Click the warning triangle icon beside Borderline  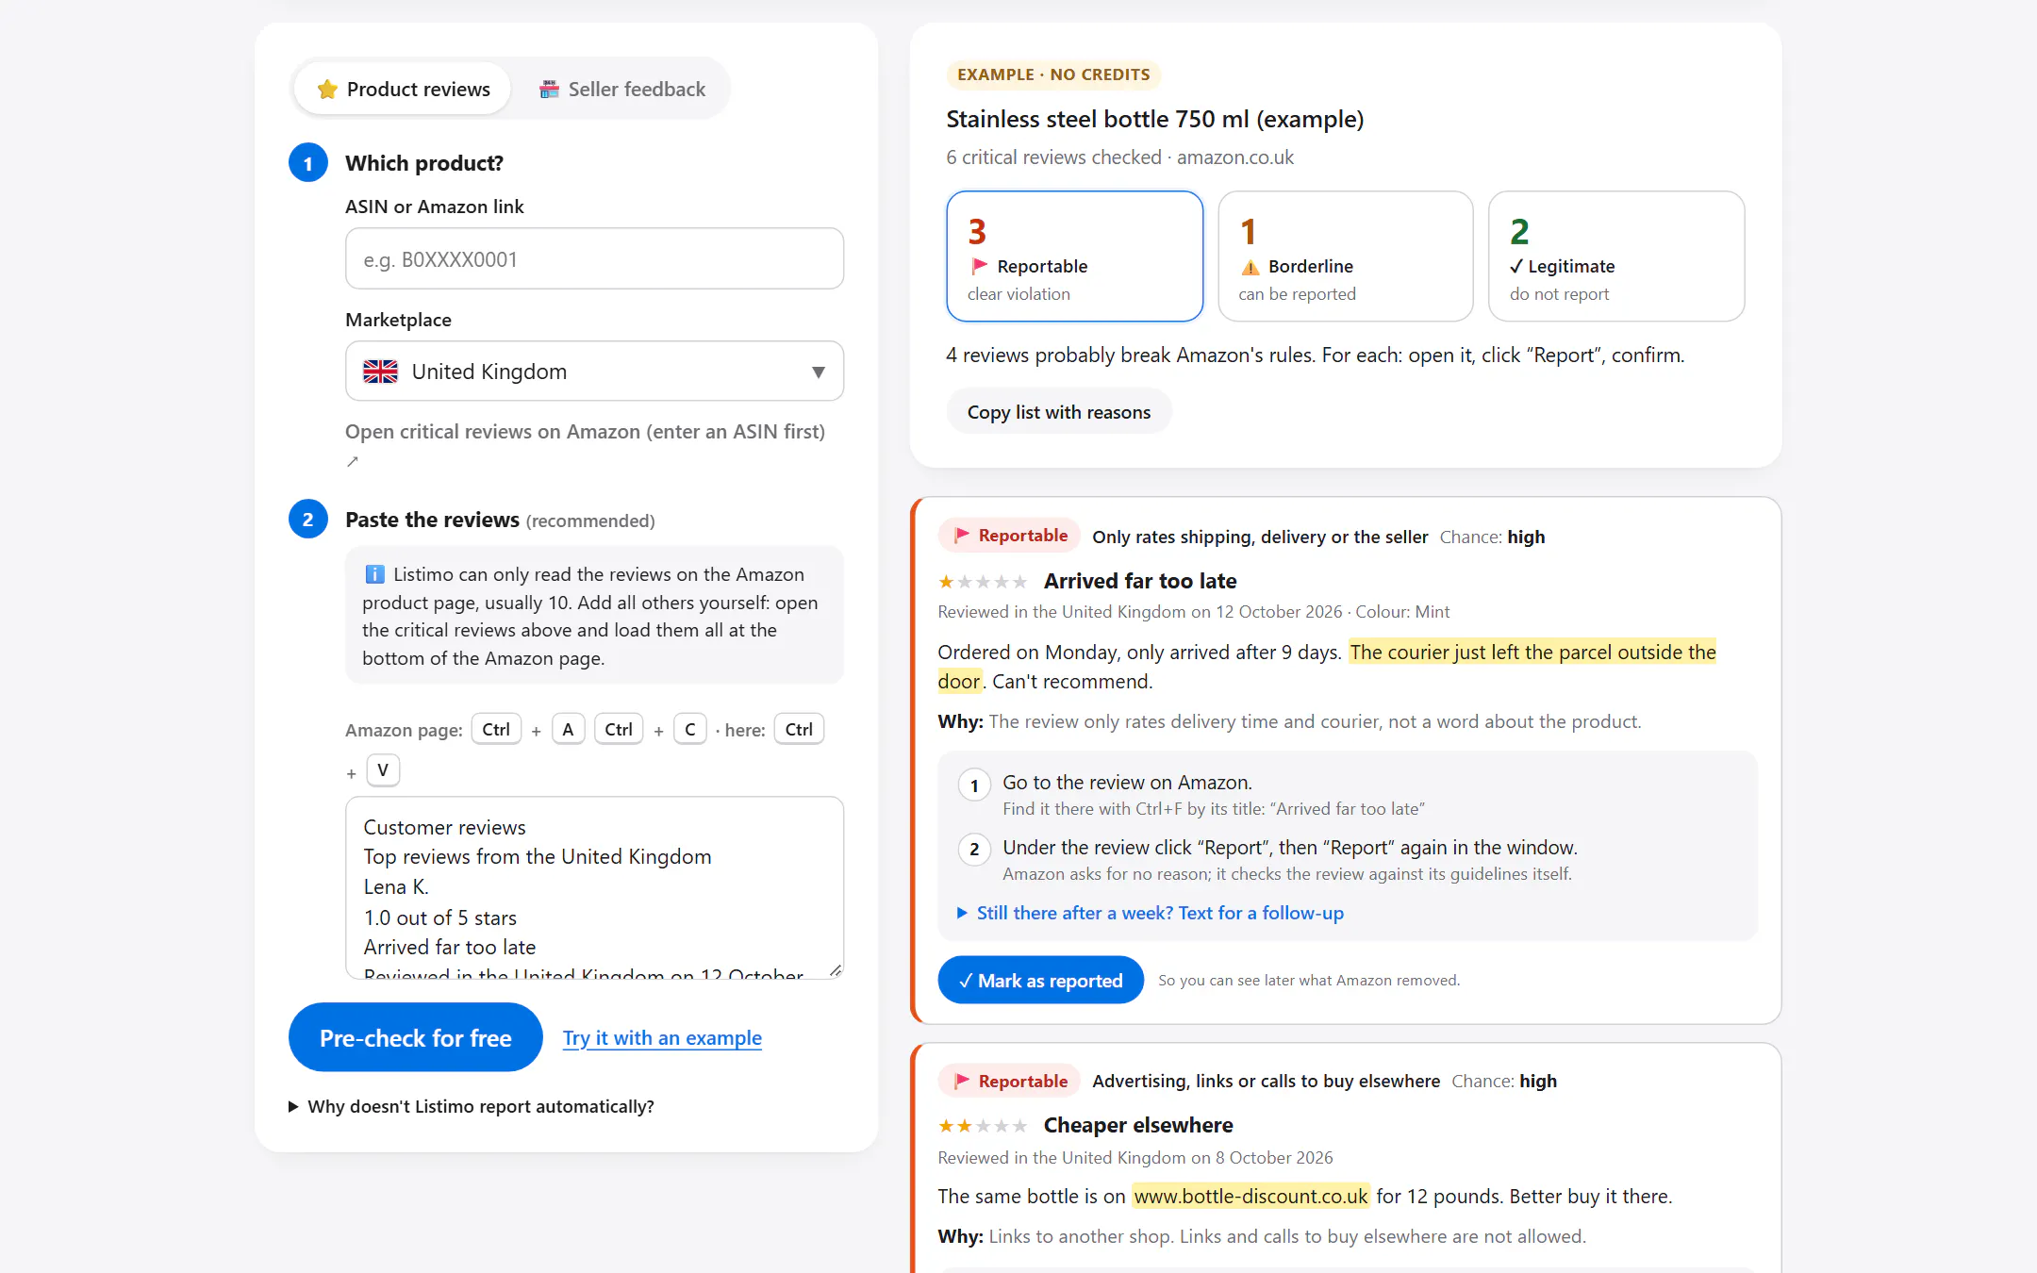tap(1250, 267)
